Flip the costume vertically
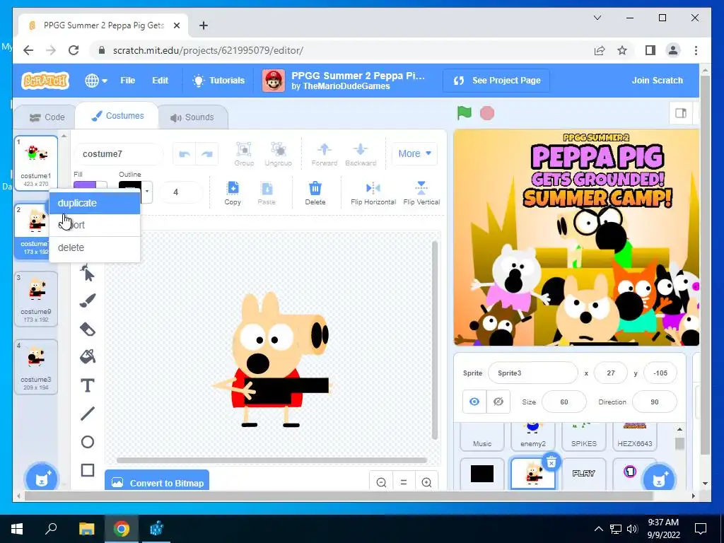 421,193
